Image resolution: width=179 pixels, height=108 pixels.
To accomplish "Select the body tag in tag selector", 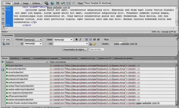I will coord(5,32).
